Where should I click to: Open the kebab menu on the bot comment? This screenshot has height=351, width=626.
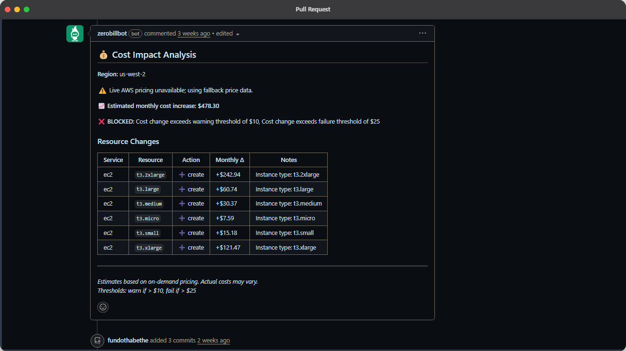point(423,33)
